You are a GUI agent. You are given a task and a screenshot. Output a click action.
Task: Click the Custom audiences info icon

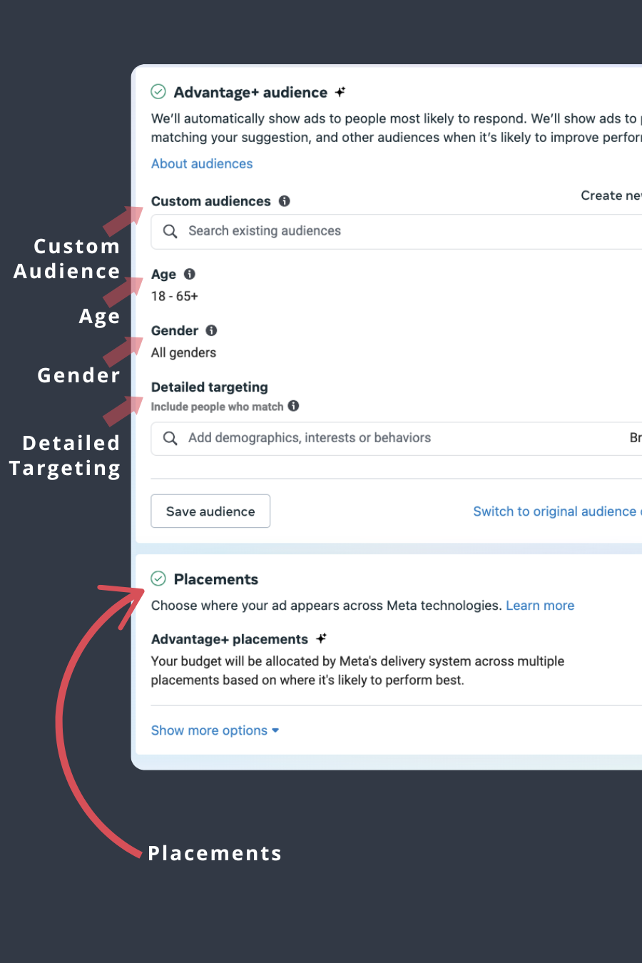pyautogui.click(x=285, y=201)
